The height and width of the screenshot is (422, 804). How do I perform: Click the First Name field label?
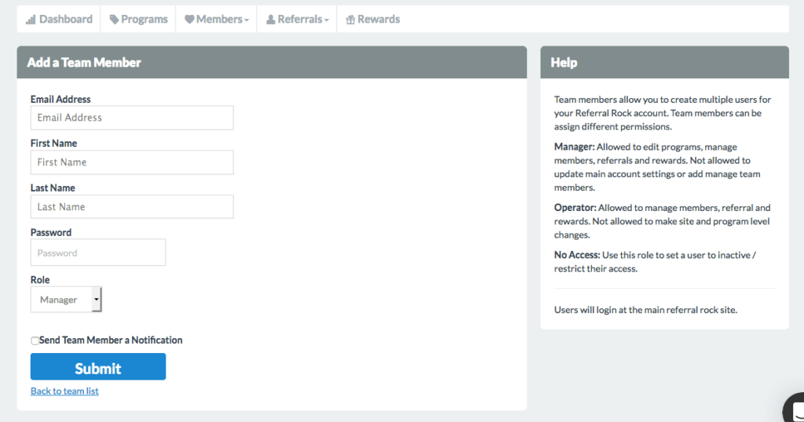[x=54, y=144]
